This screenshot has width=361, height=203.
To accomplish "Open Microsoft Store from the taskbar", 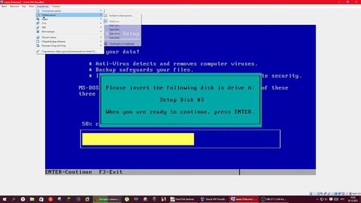I will click(41, 199).
